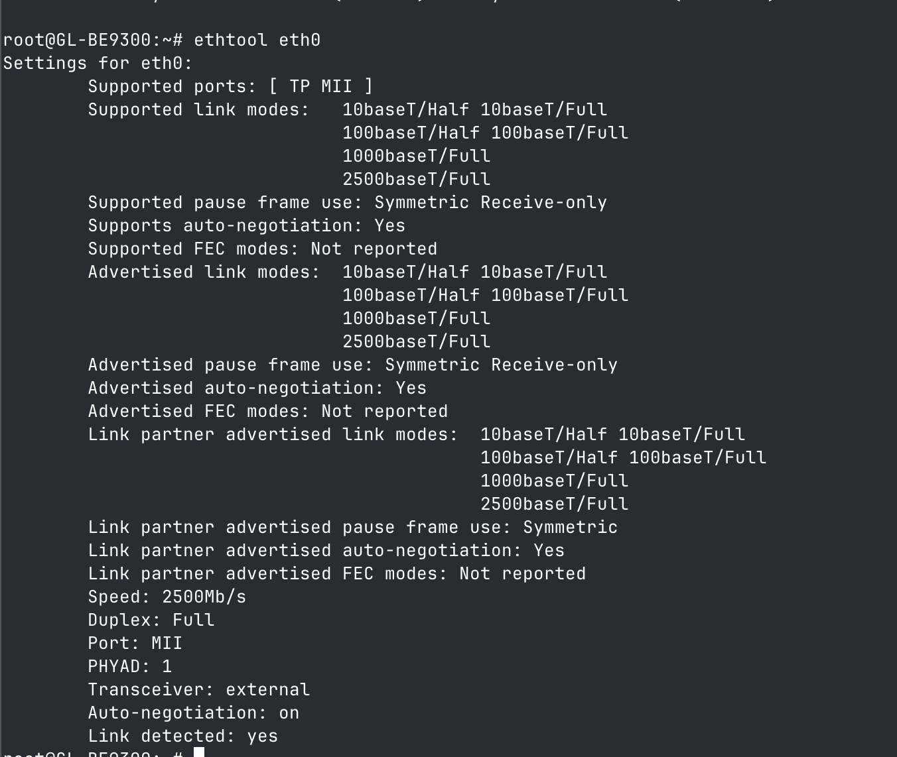The width and height of the screenshot is (897, 757).
Task: Click the 'Advertised auto-negotiation: Yes' line
Action: pos(257,388)
